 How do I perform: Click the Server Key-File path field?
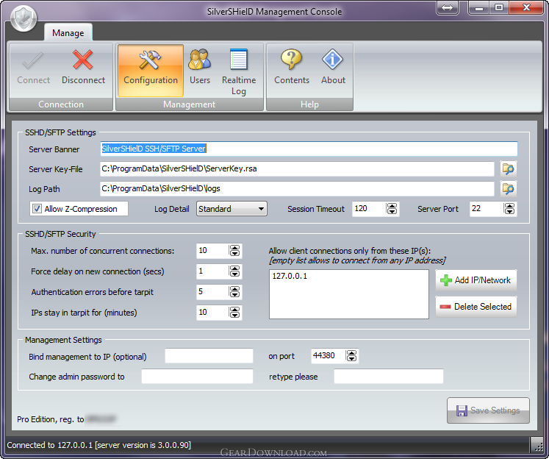[x=297, y=169]
